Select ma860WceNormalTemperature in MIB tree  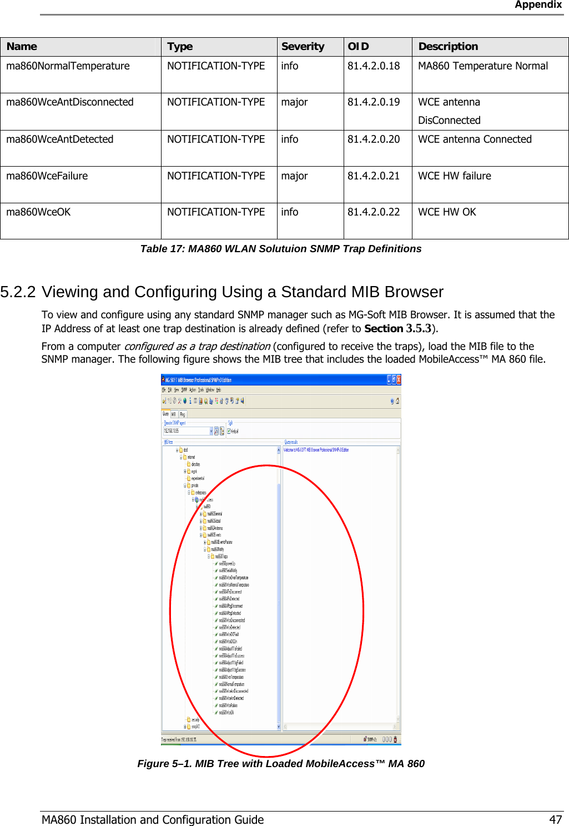tap(234, 585)
